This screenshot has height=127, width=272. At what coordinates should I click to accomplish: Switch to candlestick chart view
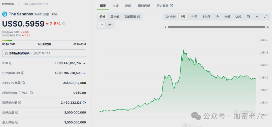tap(110, 25)
